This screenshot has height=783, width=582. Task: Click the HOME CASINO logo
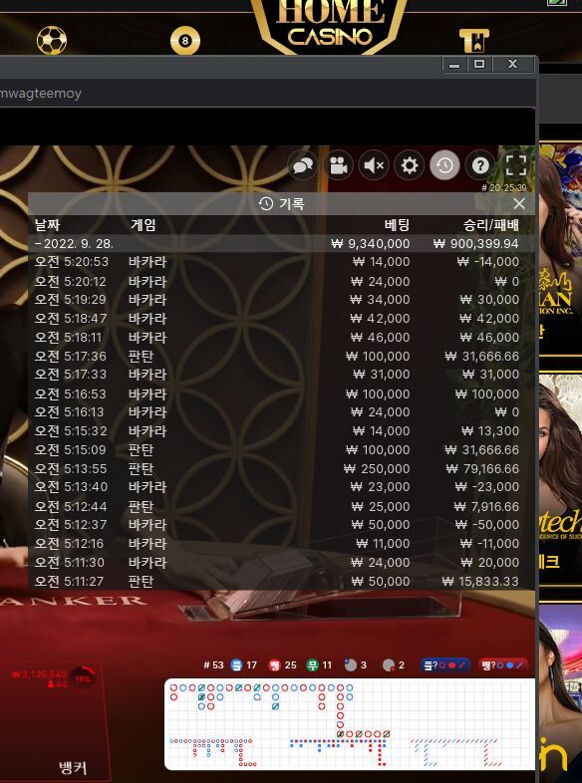330,25
